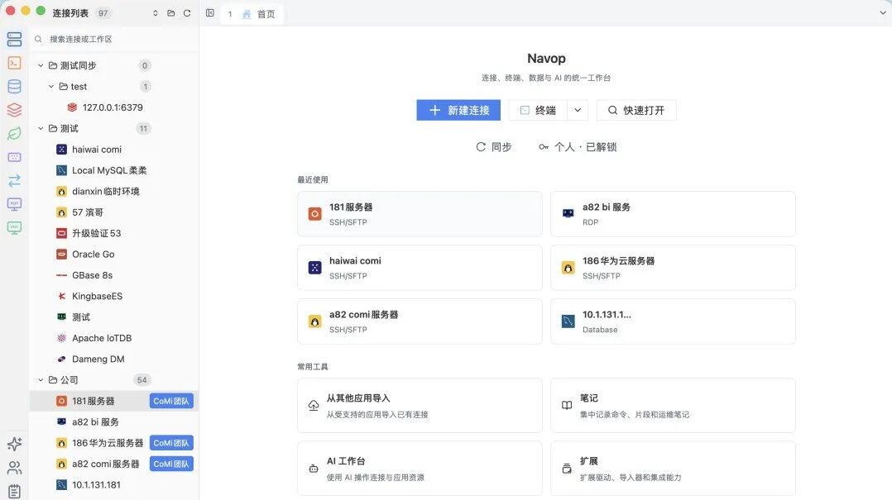Select the KingbaseES connection
The width and height of the screenshot is (892, 500).
coord(114,296)
